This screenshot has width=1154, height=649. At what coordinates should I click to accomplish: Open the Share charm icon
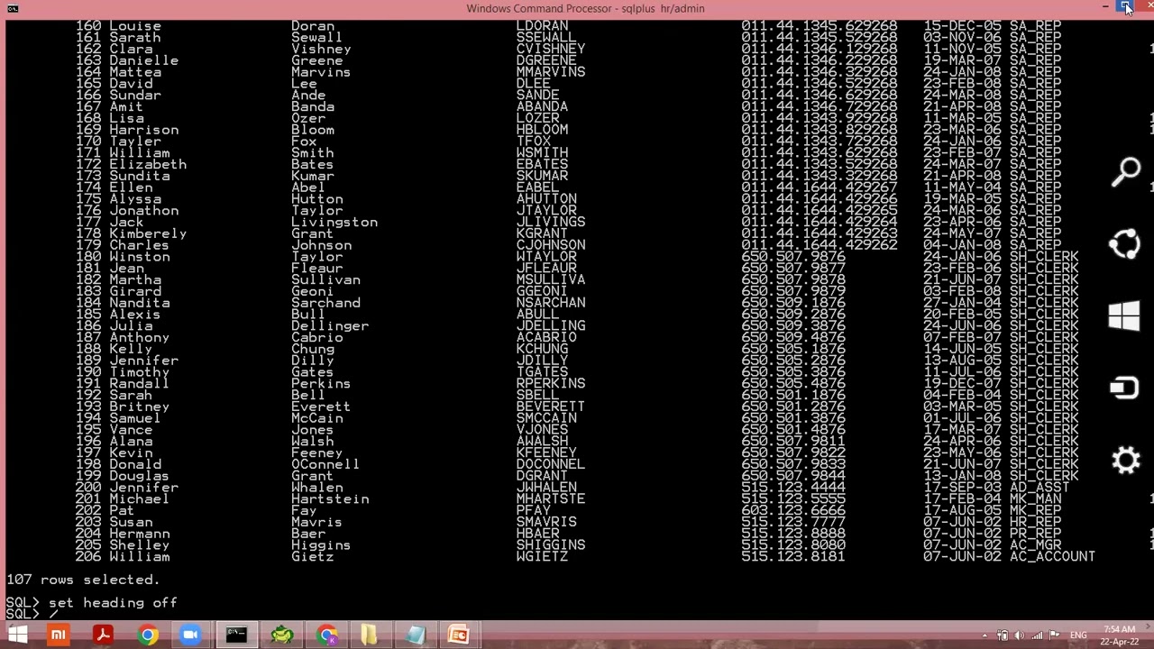[1126, 243]
